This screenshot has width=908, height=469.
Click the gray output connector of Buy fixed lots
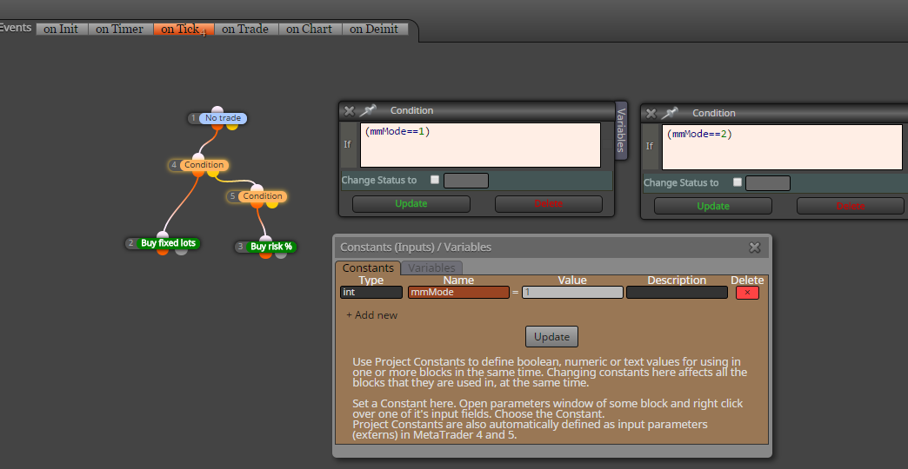[181, 251]
